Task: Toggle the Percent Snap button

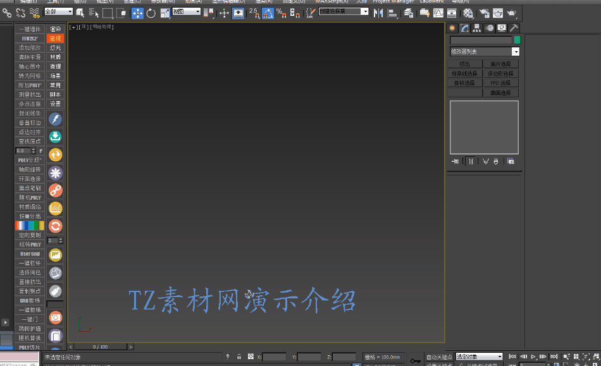Action: pyautogui.click(x=282, y=13)
